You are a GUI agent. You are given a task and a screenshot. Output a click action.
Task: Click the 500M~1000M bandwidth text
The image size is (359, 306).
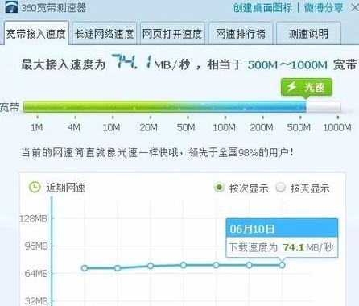(x=287, y=65)
